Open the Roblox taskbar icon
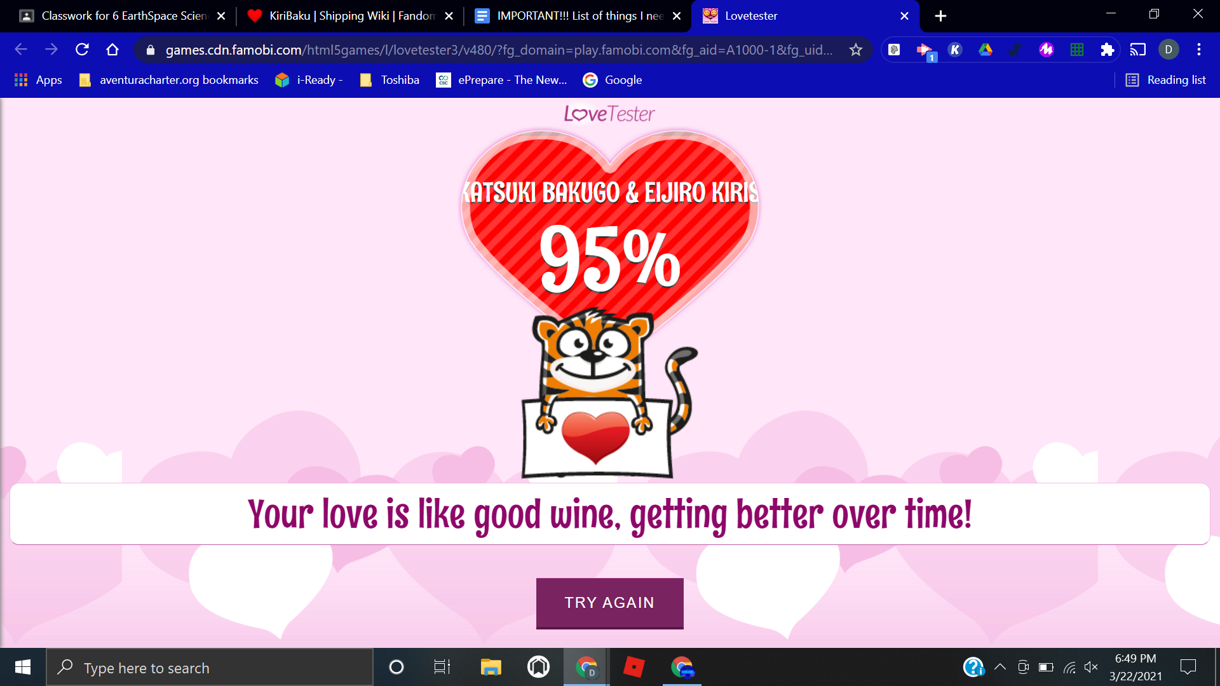Viewport: 1220px width, 686px height. [634, 668]
